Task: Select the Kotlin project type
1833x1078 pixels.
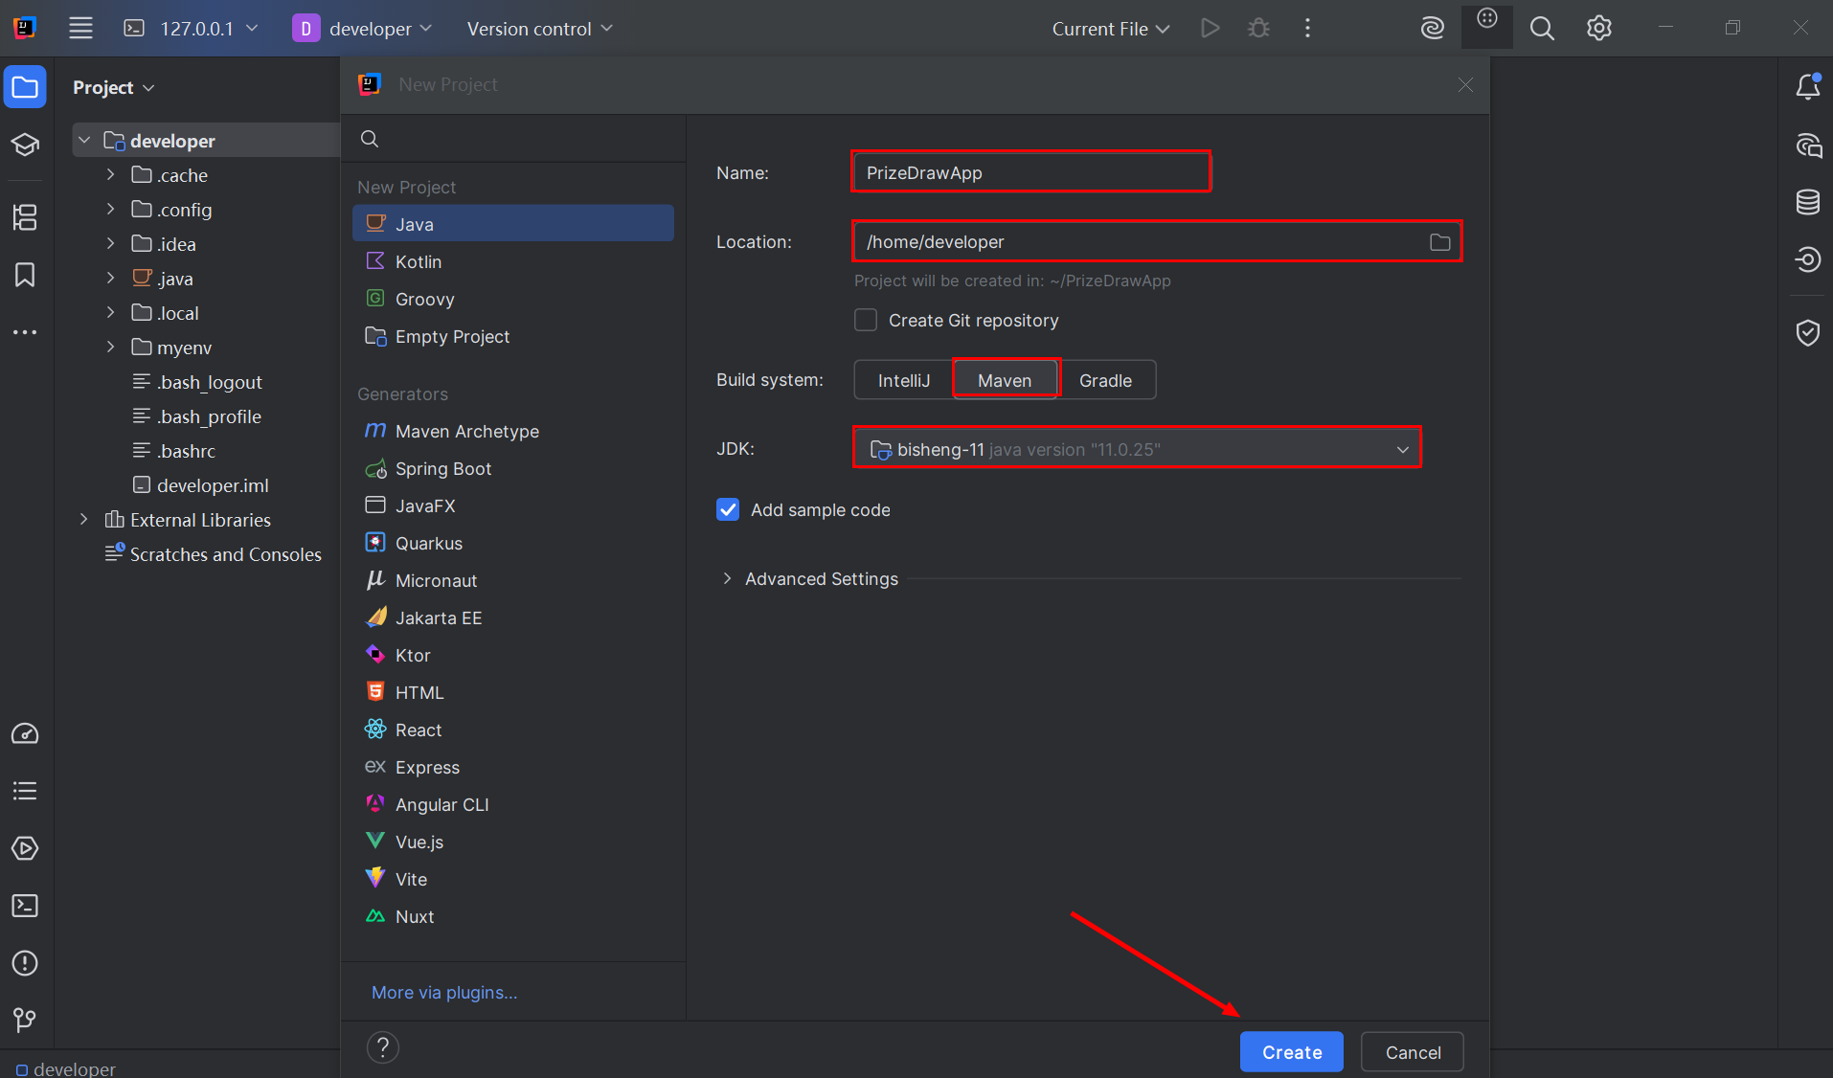Action: 513,261
